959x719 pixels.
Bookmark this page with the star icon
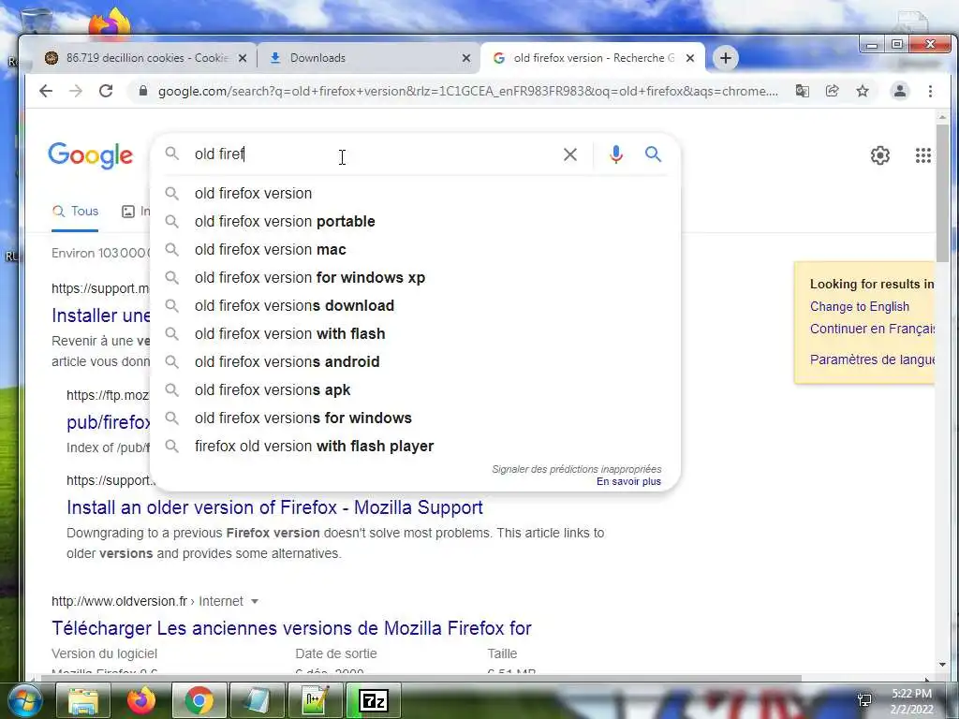coord(863,91)
